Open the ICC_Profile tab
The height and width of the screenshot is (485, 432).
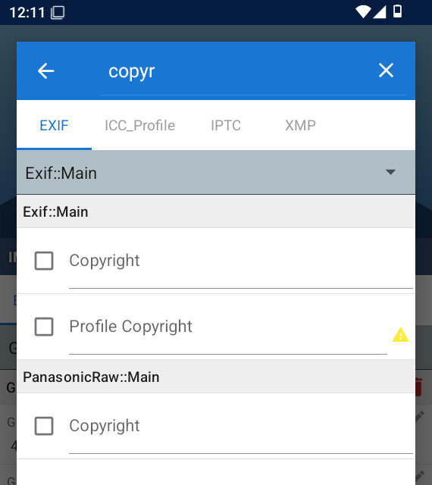tap(140, 125)
